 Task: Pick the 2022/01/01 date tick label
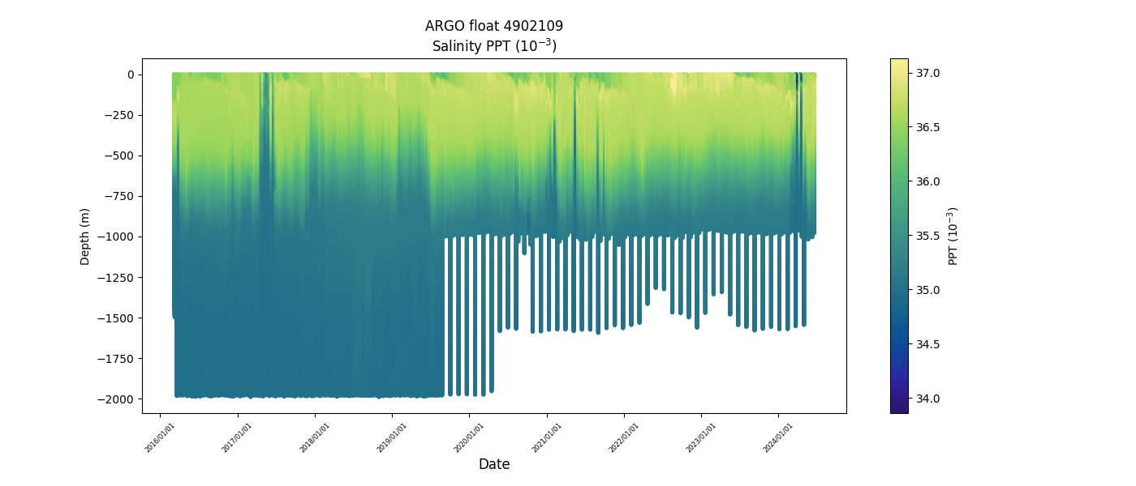click(x=624, y=437)
